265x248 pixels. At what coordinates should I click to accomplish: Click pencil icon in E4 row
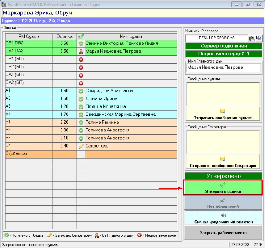click(x=81, y=146)
